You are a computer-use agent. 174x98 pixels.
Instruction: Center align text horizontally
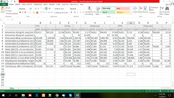[44, 12]
